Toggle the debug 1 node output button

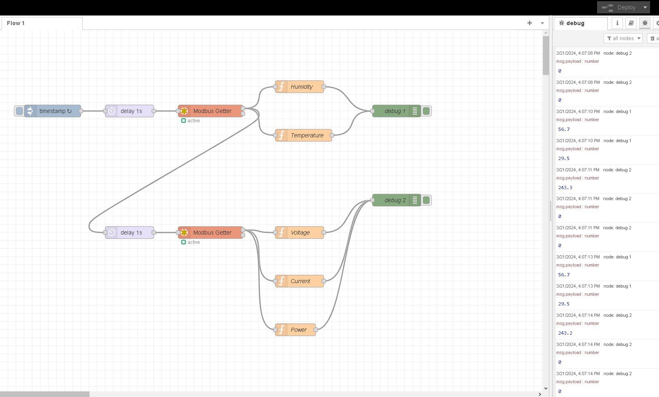(426, 111)
